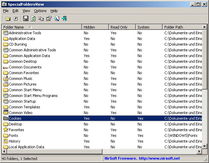This screenshot has height=163, width=209.
Task: Open the www.nirsoft.net link
Action: coord(159,158)
